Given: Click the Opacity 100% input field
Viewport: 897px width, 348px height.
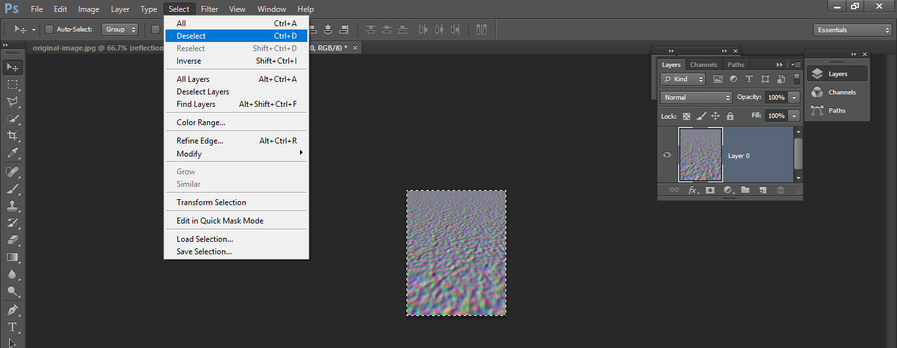Looking at the screenshot, I should pos(776,98).
